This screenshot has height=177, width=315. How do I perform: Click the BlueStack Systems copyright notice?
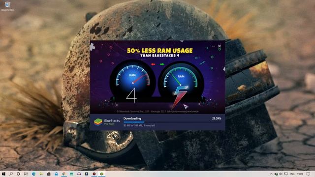(x=157, y=112)
